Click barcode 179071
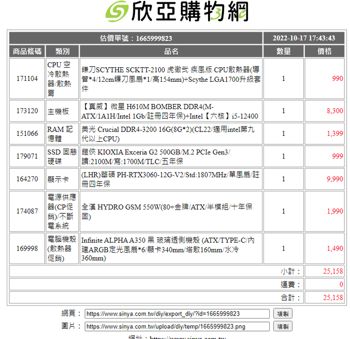This screenshot has height=339, width=350. click(27, 156)
